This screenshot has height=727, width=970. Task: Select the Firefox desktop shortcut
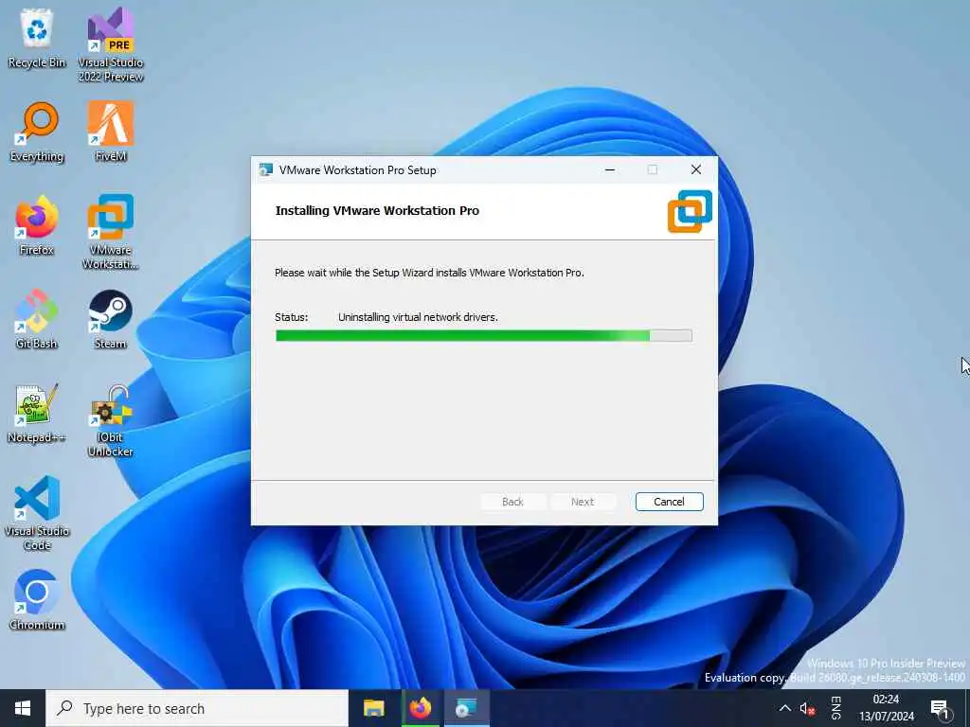pyautogui.click(x=37, y=225)
